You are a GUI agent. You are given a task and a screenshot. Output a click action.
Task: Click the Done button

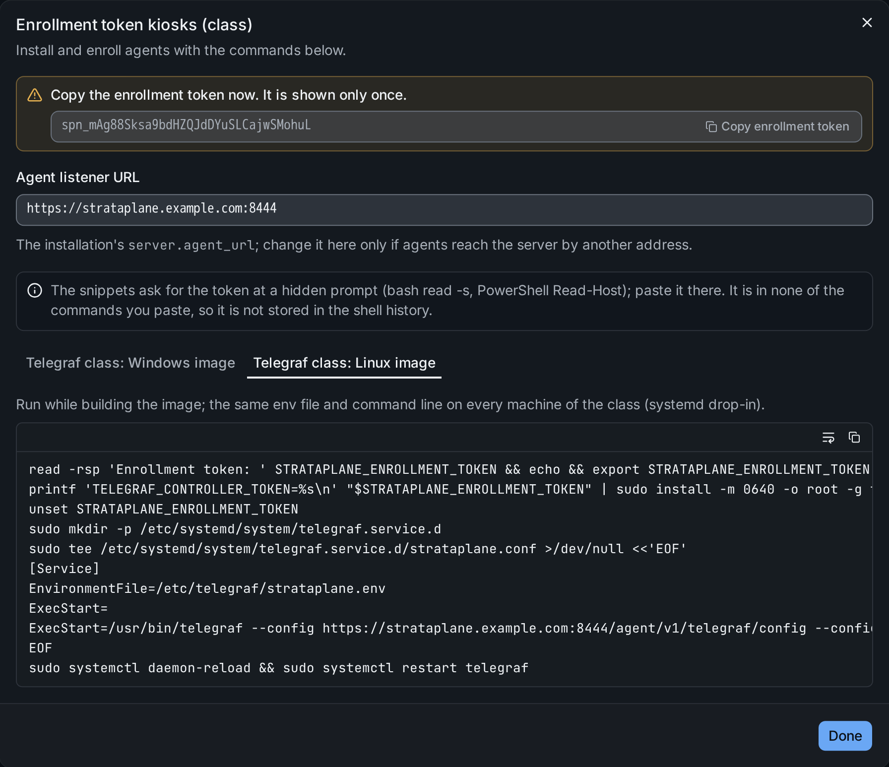845,736
